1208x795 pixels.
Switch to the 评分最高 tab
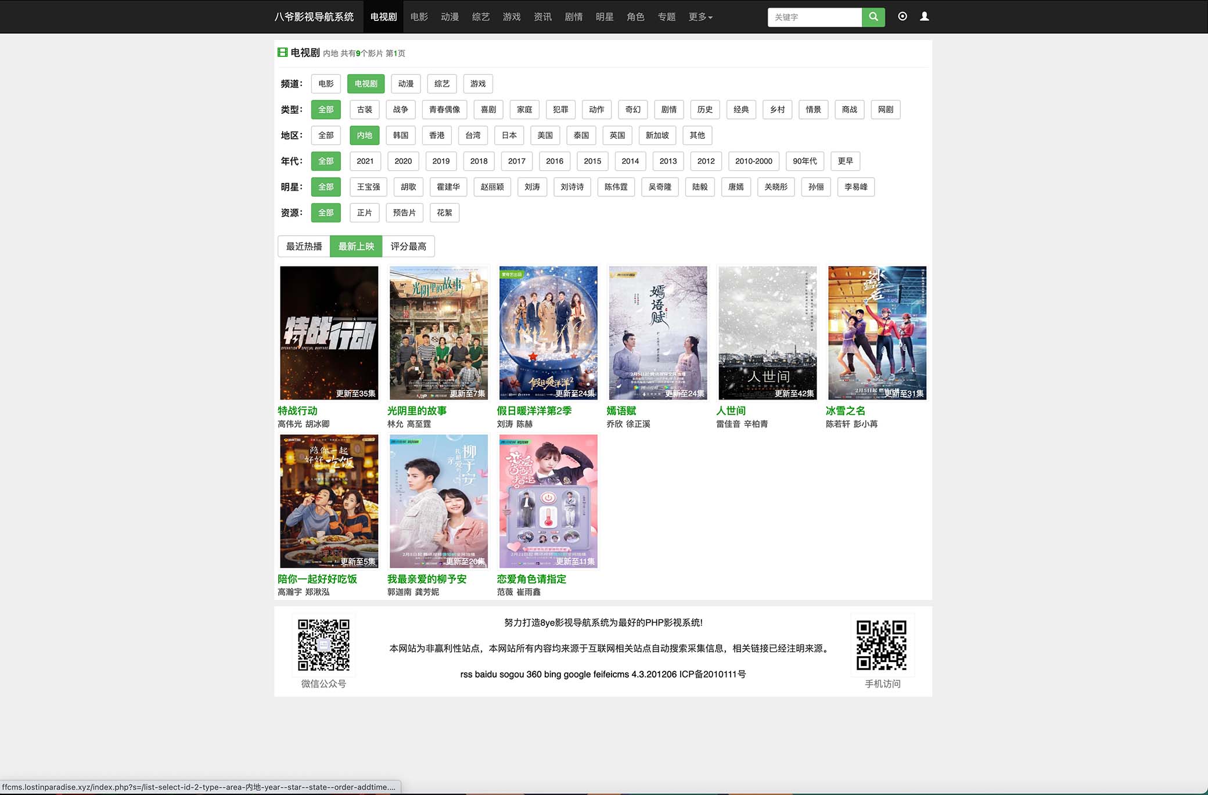click(408, 246)
